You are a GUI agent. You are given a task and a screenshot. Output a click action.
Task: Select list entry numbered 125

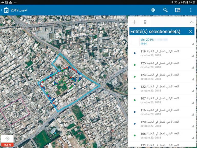coord(162,65)
